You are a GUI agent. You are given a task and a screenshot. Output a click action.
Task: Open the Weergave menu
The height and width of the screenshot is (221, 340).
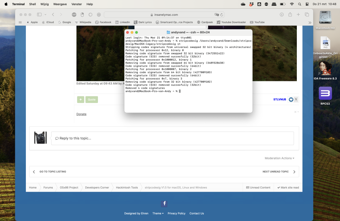(60, 4)
